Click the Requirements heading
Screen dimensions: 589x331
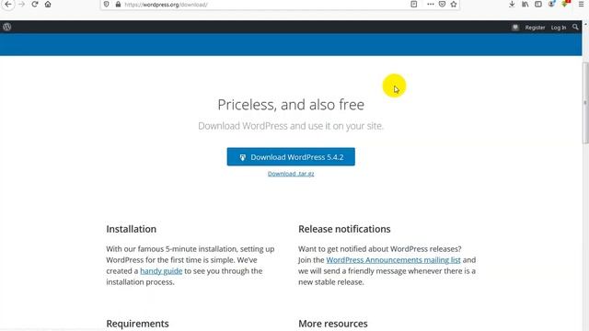tap(137, 324)
